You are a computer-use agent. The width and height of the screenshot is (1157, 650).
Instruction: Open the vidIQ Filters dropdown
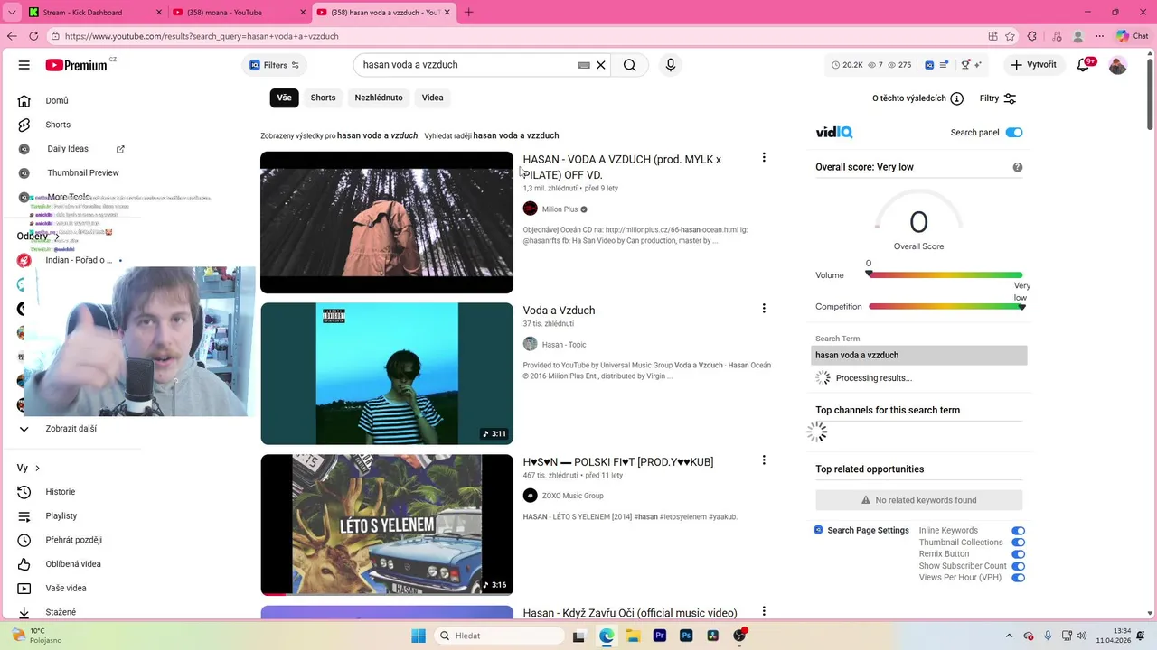point(275,65)
